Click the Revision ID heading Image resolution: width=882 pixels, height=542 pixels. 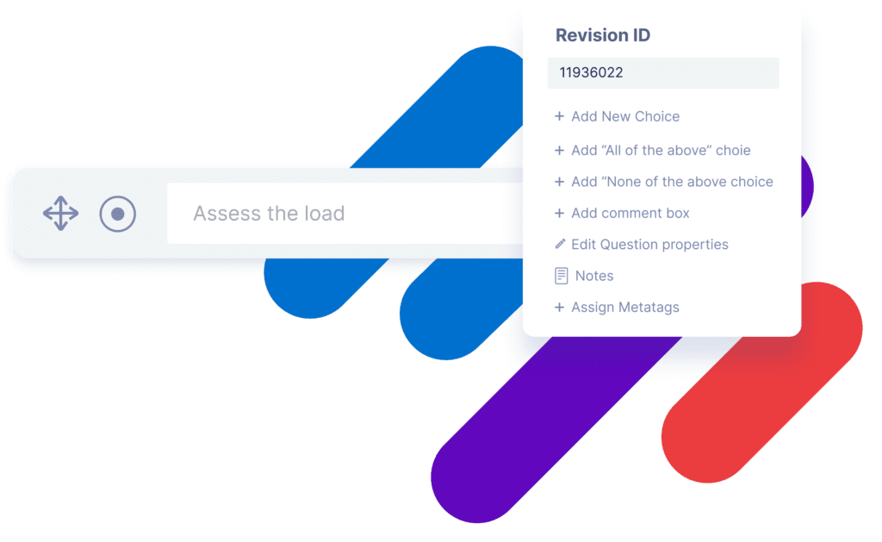(602, 35)
